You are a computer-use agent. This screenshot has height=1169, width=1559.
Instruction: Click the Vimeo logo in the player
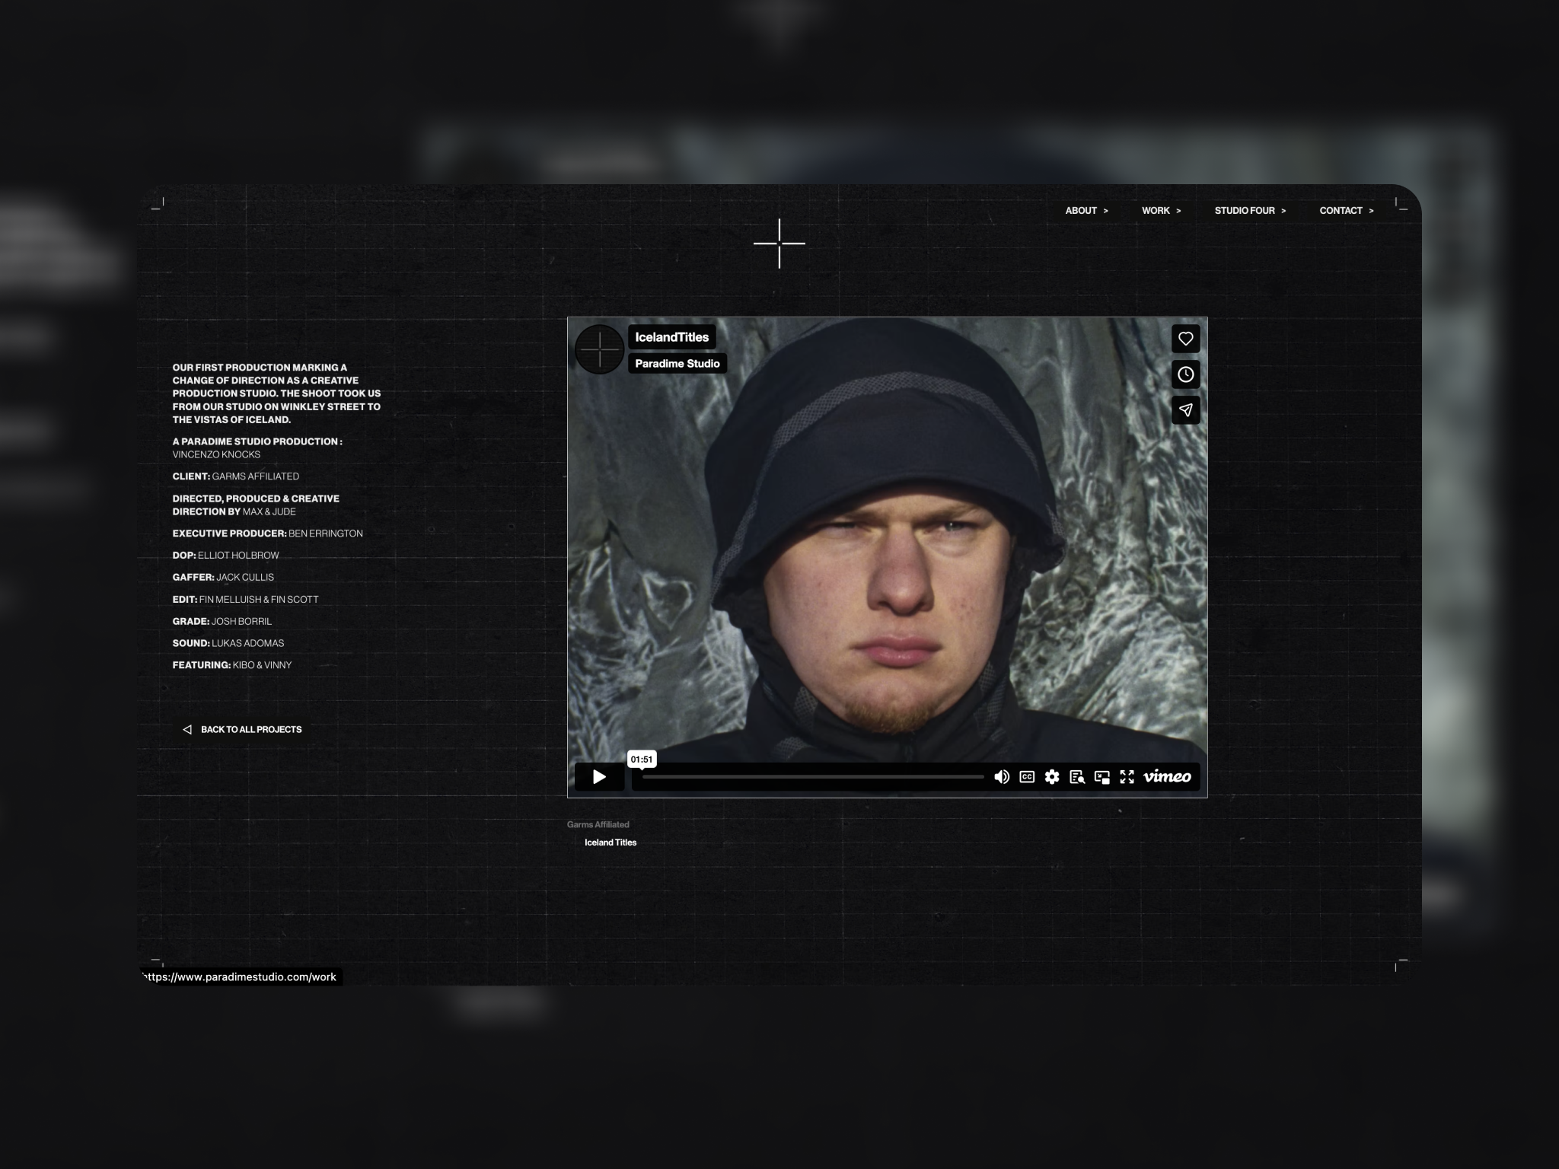1167,776
